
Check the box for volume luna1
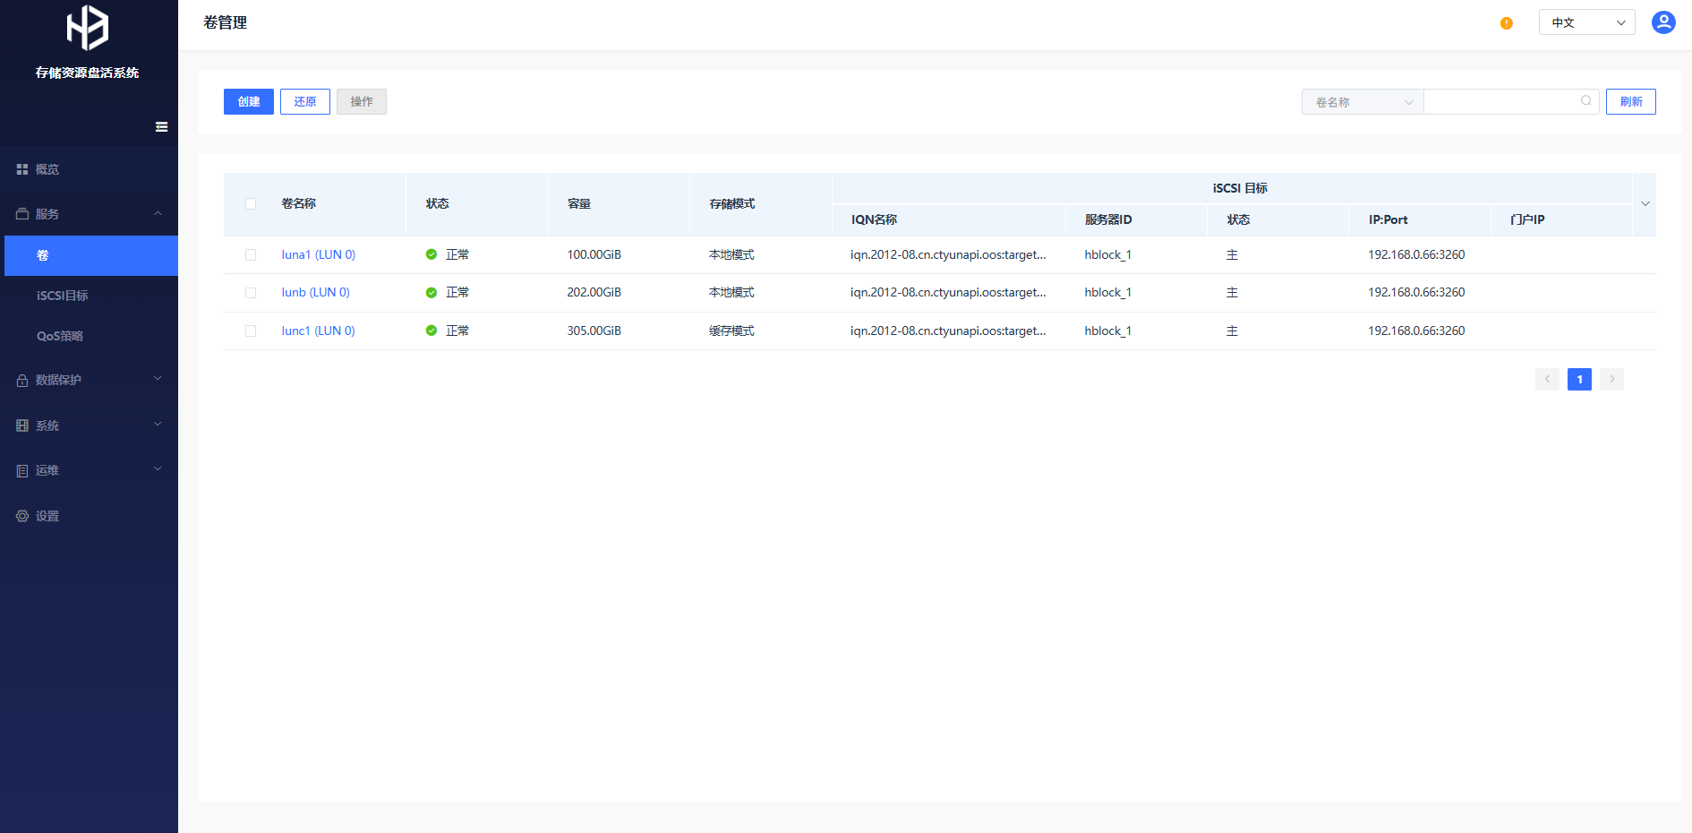point(251,255)
